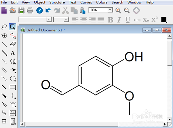Select the Bold Bond tool
The image size is (173, 128).
tap(4, 87)
